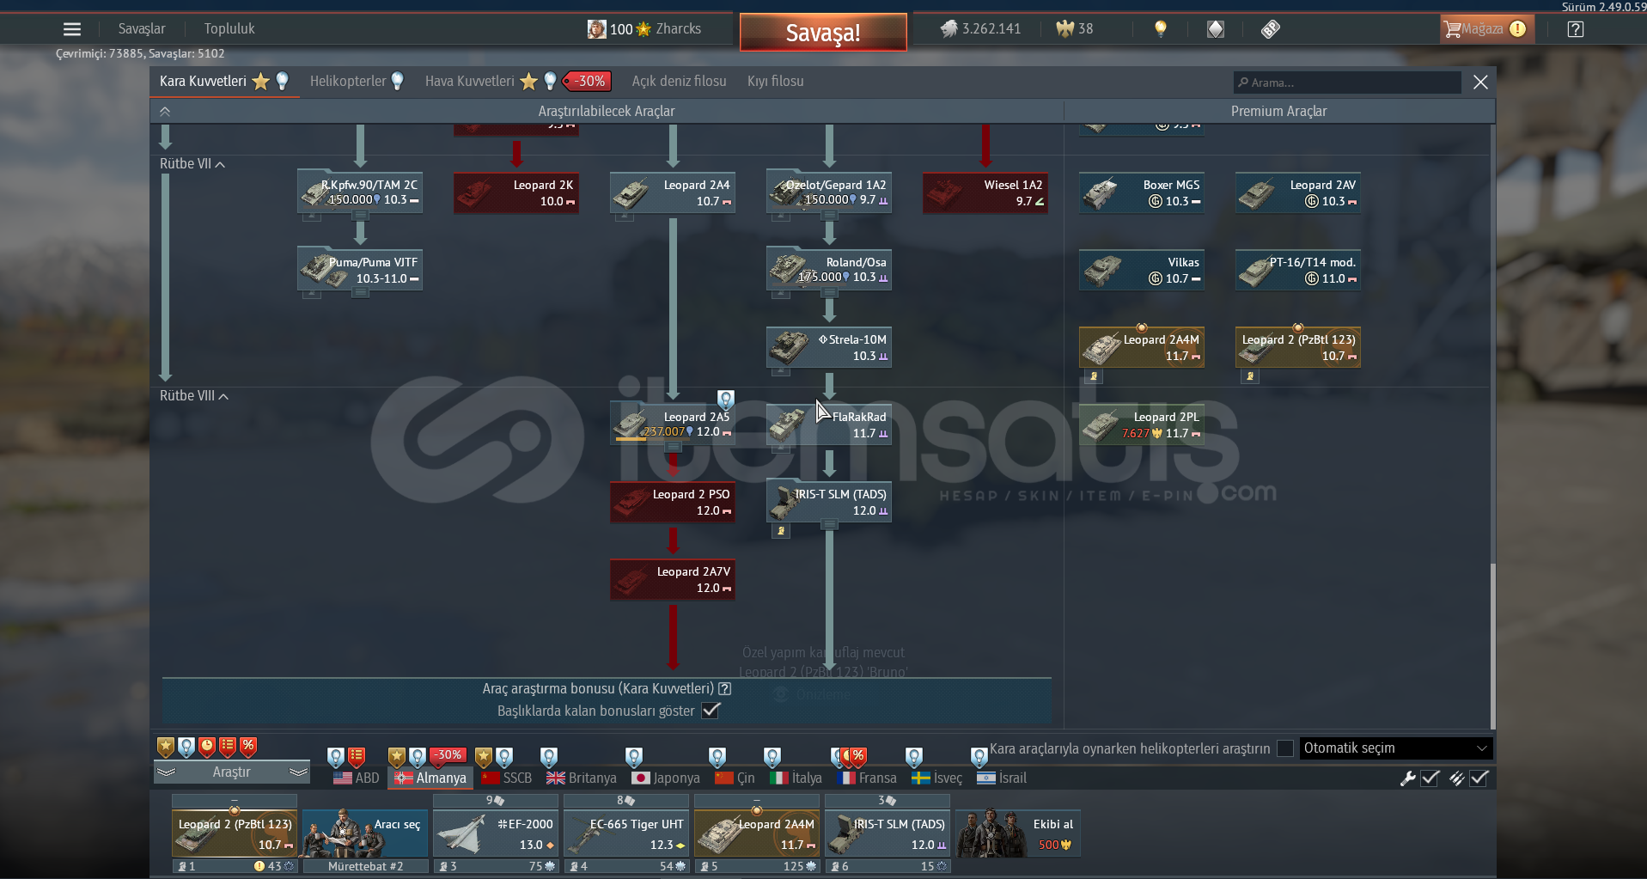This screenshot has width=1647, height=879.
Task: Open the hamburger main menu
Action: tap(72, 29)
